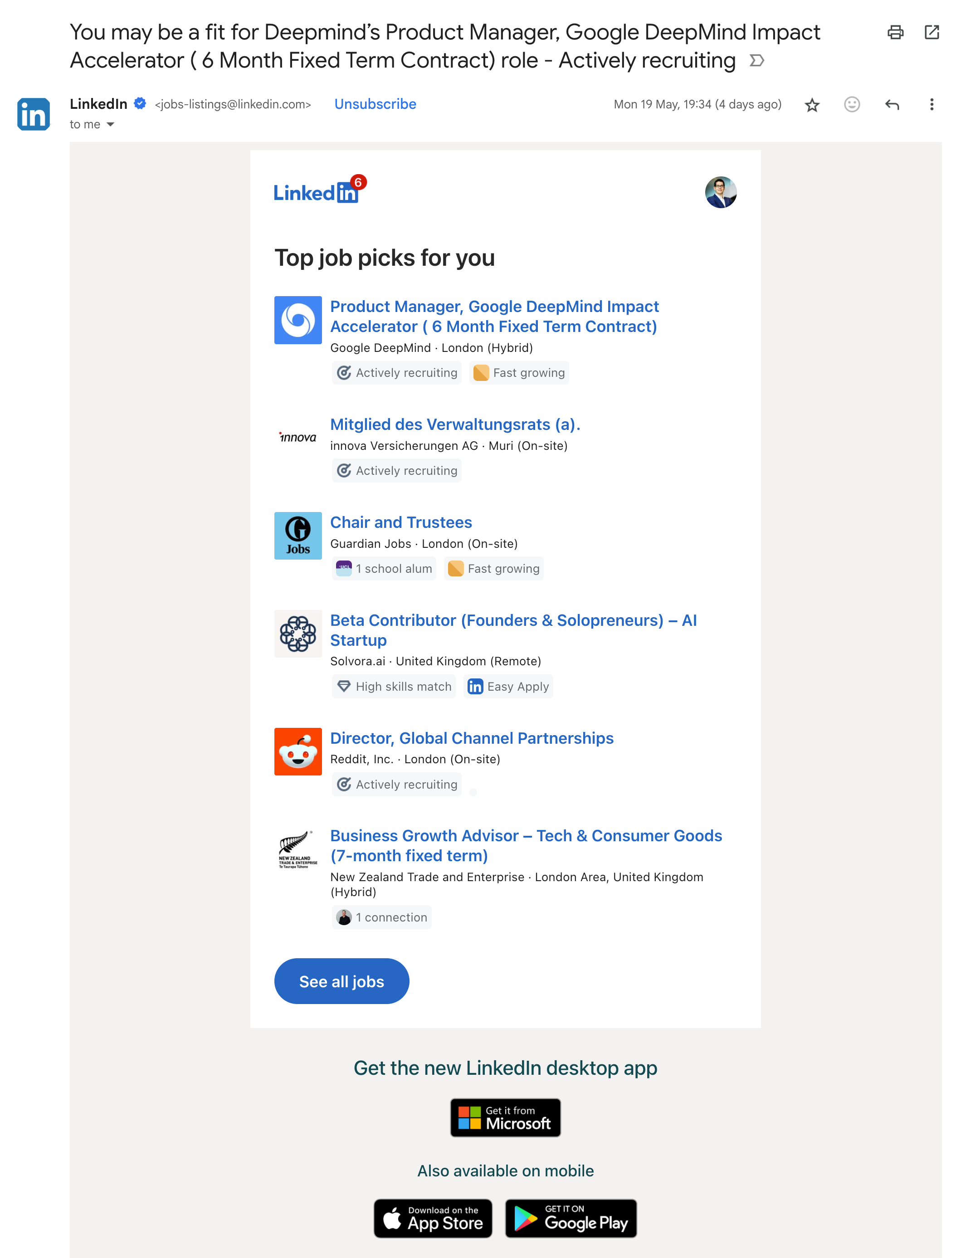Open the Chair and Trustees job listing
This screenshot has width=956, height=1258.
tap(400, 522)
